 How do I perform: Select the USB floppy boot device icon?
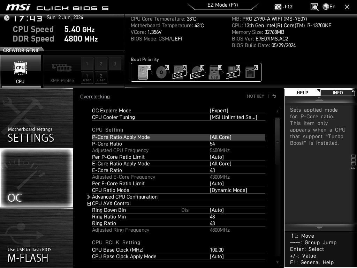(233, 72)
